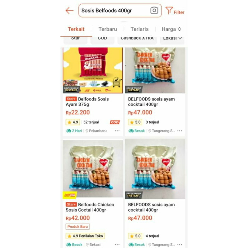Open Belfoods Sosis Ayam 375g title
The height and width of the screenshot is (248, 248).
(87, 102)
